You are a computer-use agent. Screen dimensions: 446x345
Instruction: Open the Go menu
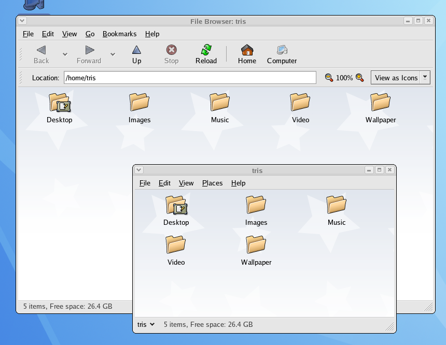click(x=90, y=34)
